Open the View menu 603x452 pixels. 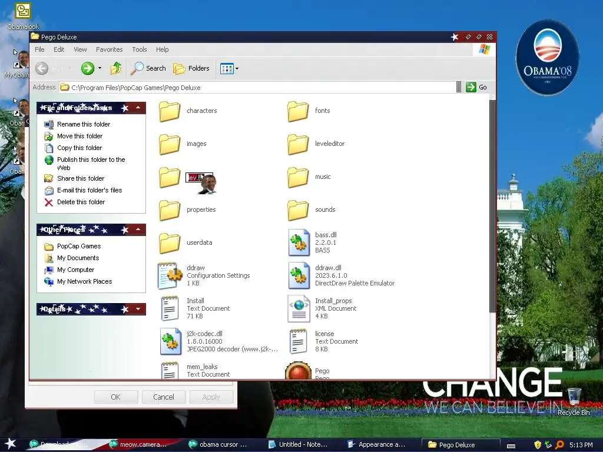pyautogui.click(x=80, y=49)
